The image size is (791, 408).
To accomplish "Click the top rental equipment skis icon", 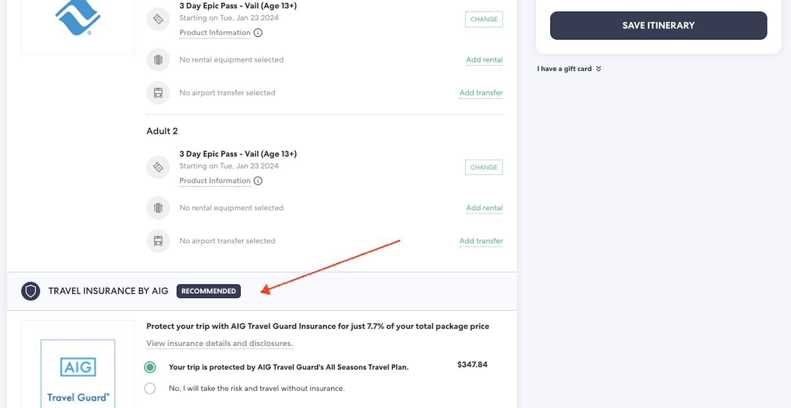I will tap(158, 60).
